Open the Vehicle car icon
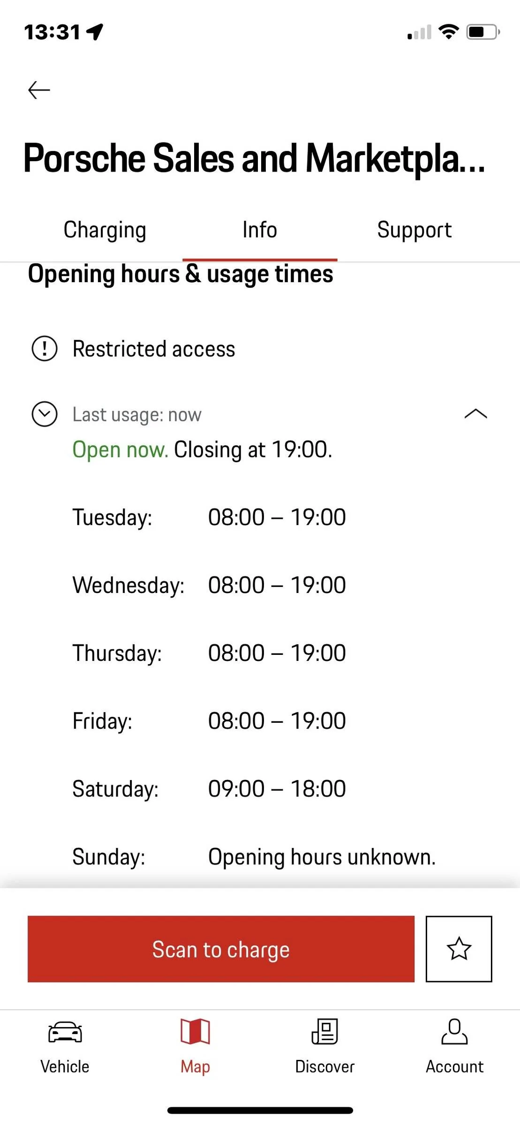The height and width of the screenshot is (1125, 520). pyautogui.click(x=65, y=1032)
